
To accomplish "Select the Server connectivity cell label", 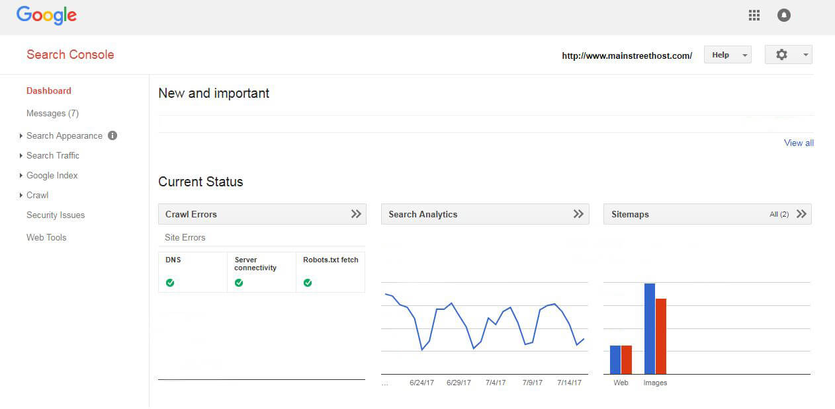I will click(x=255, y=264).
